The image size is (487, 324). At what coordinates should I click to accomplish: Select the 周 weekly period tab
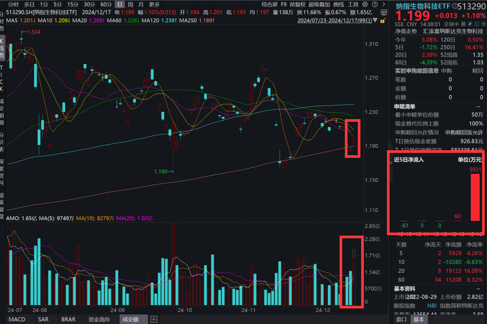(x=130, y=5)
